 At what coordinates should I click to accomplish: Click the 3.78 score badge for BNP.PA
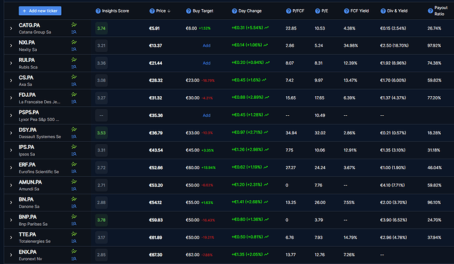pos(101,220)
